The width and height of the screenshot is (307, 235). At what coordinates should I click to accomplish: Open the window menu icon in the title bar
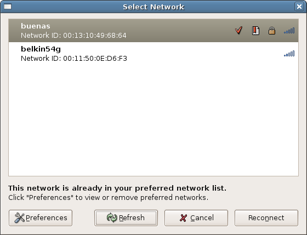(8, 7)
